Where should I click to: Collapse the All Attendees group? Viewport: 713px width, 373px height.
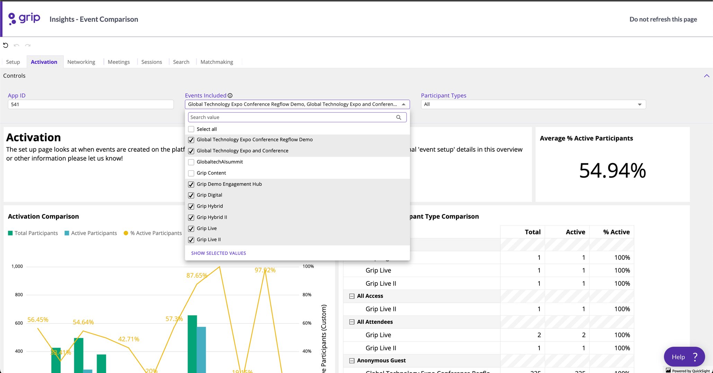352,322
